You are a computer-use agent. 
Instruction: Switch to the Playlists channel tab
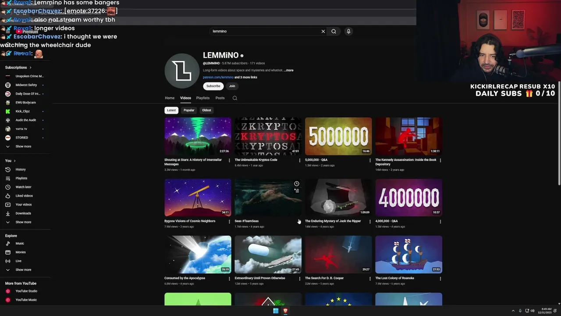tap(203, 98)
